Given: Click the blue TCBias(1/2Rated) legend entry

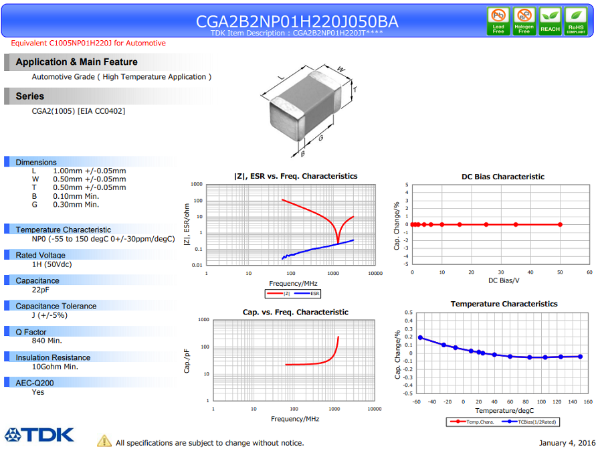Looking at the screenshot, I should click(529, 422).
